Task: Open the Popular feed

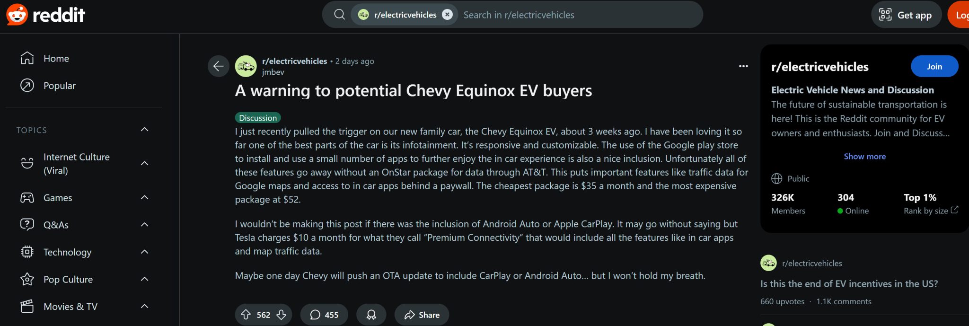Action: [x=59, y=85]
